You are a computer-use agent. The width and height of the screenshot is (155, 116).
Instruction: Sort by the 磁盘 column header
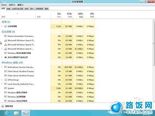78,15
